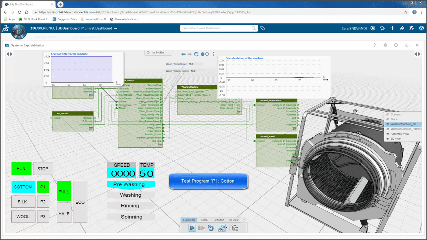
Task: Expand My First Dashboard dropdown chevron
Action: tap(116, 29)
